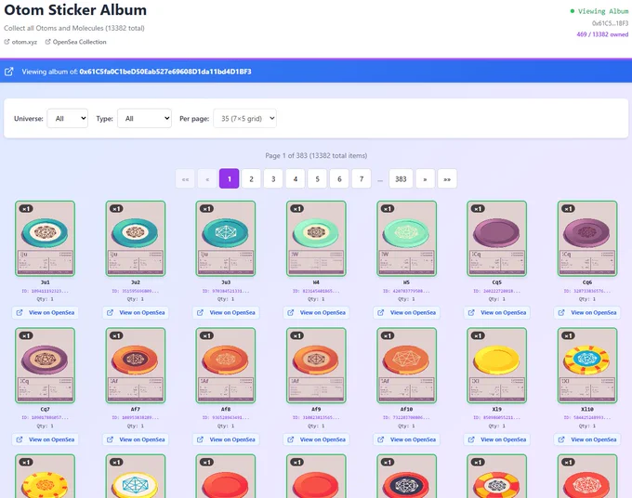View Ju2 on OpenSea
This screenshot has height=498, width=632.
pos(136,313)
